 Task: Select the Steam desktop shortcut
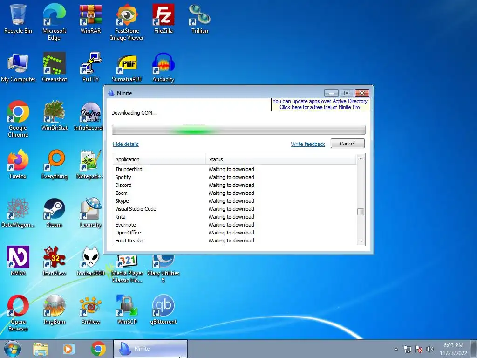click(x=54, y=213)
